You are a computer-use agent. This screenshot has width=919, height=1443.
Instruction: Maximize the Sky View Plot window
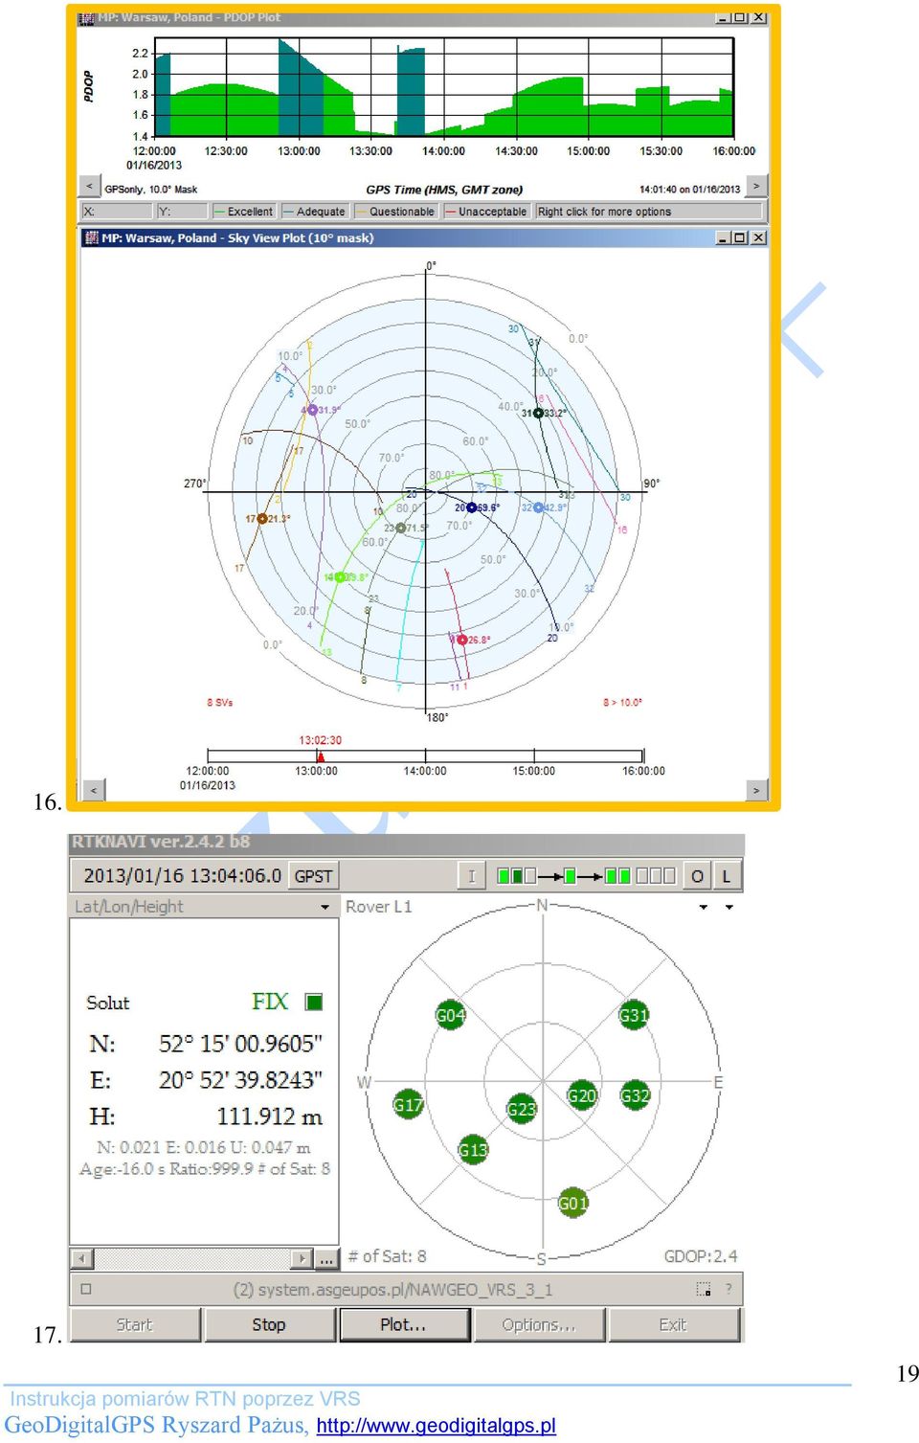740,237
